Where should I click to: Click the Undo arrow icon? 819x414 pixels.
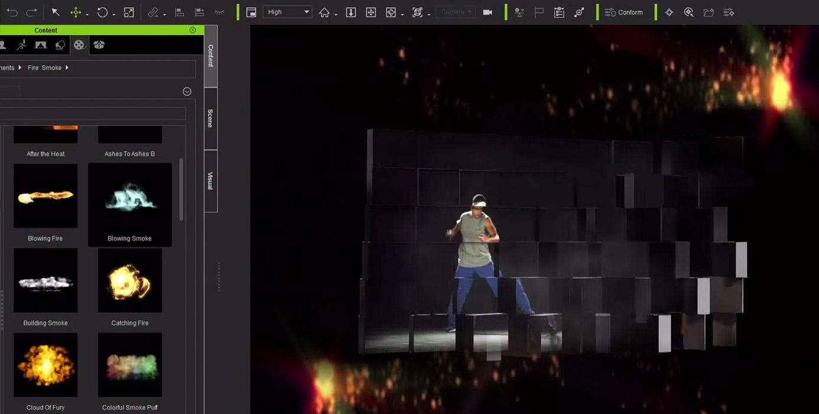tap(12, 12)
